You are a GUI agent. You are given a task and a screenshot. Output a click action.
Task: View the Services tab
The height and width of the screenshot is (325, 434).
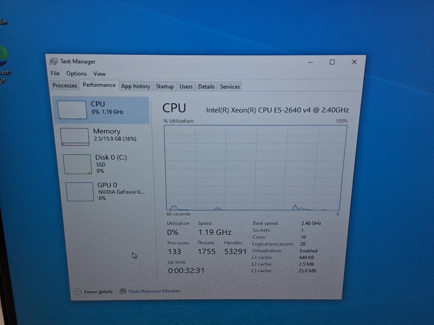point(230,86)
